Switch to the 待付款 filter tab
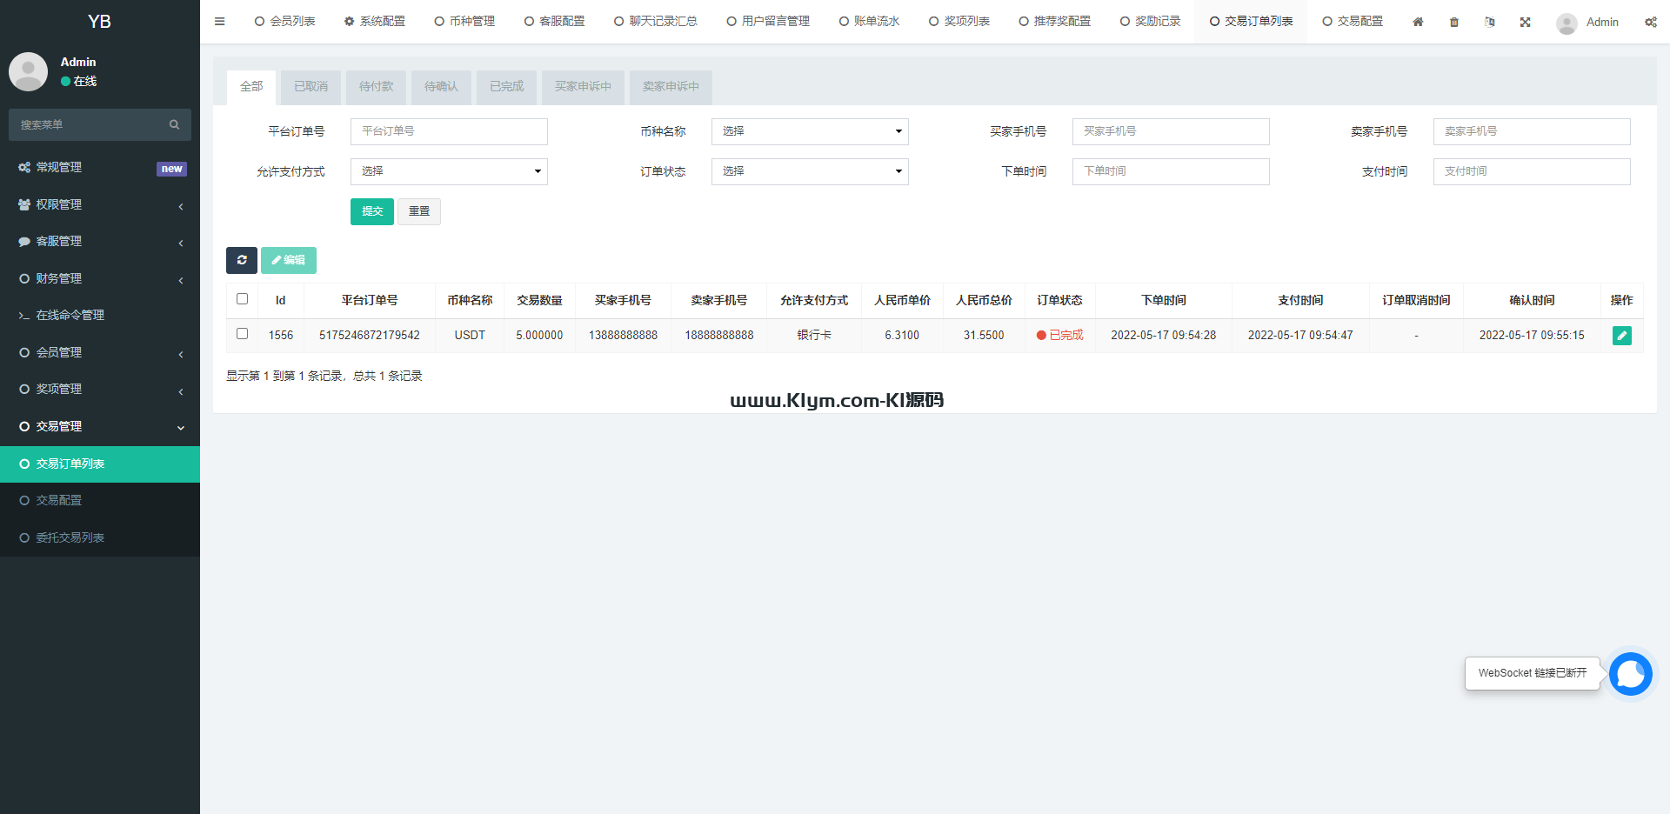Viewport: 1670px width, 814px height. coord(376,87)
